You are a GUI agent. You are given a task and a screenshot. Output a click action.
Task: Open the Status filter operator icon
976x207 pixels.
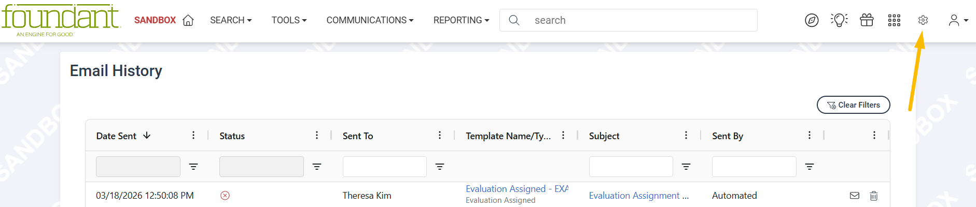tap(317, 167)
